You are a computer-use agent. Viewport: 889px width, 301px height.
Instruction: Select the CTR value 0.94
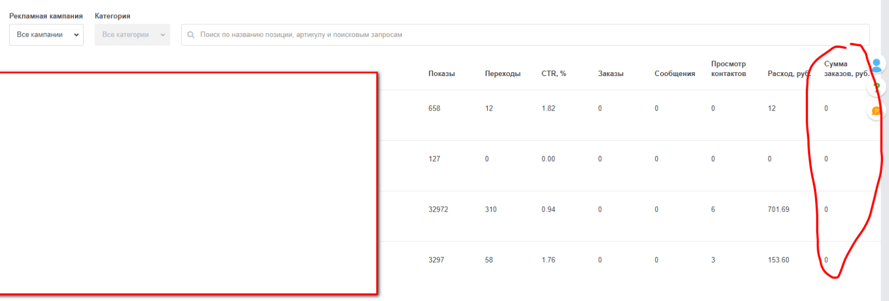pos(548,209)
